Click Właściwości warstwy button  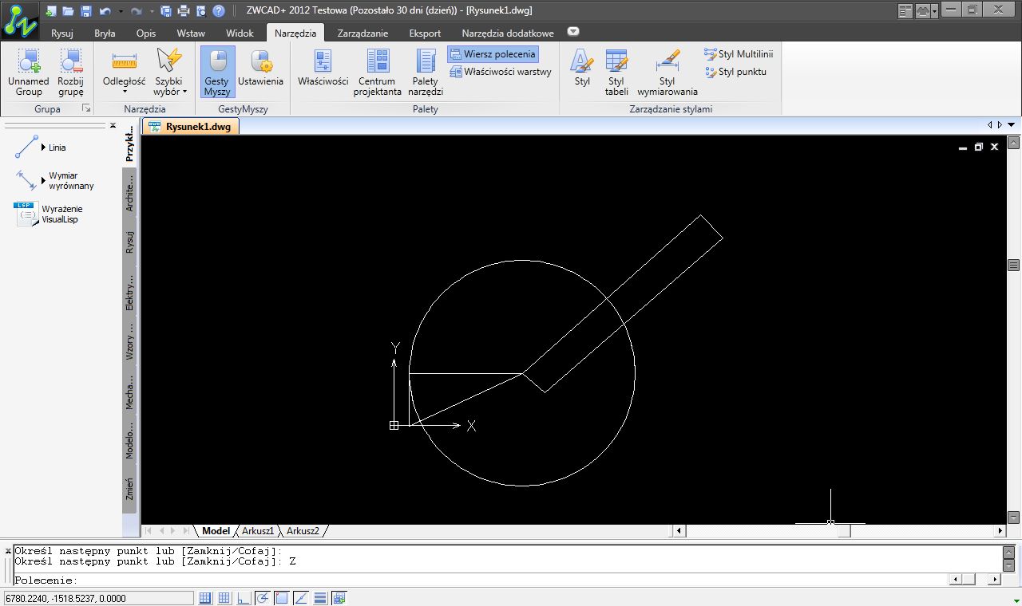click(501, 72)
